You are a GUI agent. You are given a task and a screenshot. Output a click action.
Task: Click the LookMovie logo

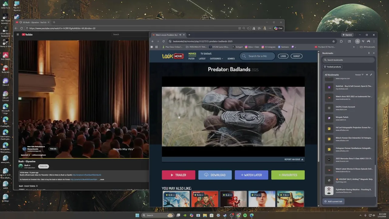[173, 56]
